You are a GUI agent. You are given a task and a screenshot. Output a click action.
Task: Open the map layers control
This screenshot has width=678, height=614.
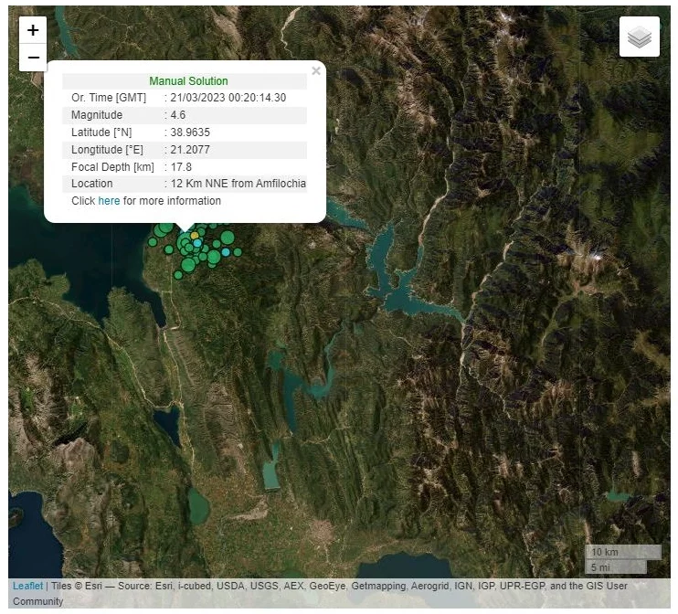point(639,37)
